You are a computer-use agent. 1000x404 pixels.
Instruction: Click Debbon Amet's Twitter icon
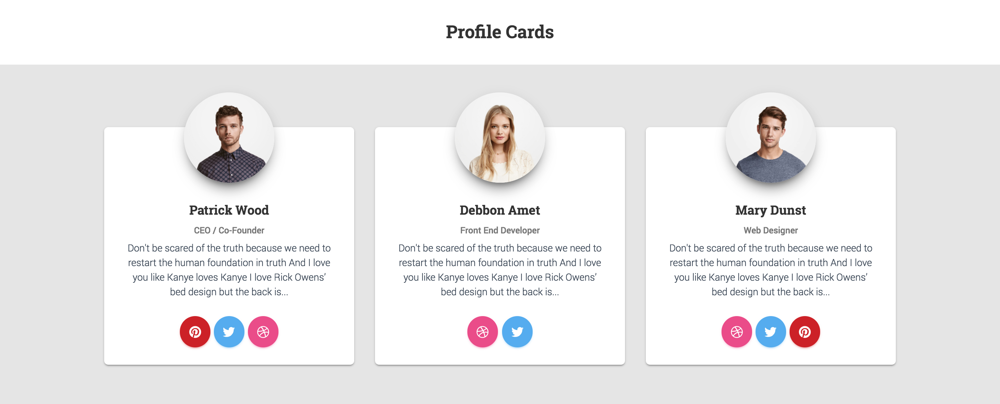point(517,332)
